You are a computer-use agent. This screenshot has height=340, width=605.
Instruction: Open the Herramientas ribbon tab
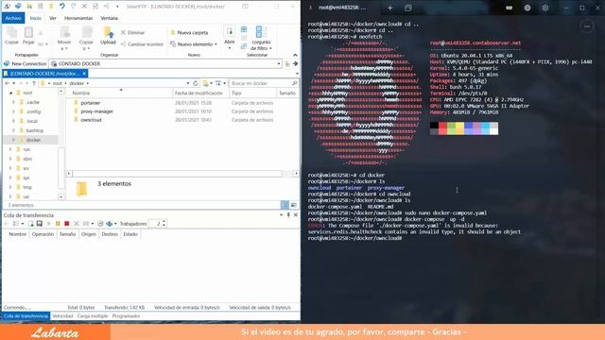point(78,18)
